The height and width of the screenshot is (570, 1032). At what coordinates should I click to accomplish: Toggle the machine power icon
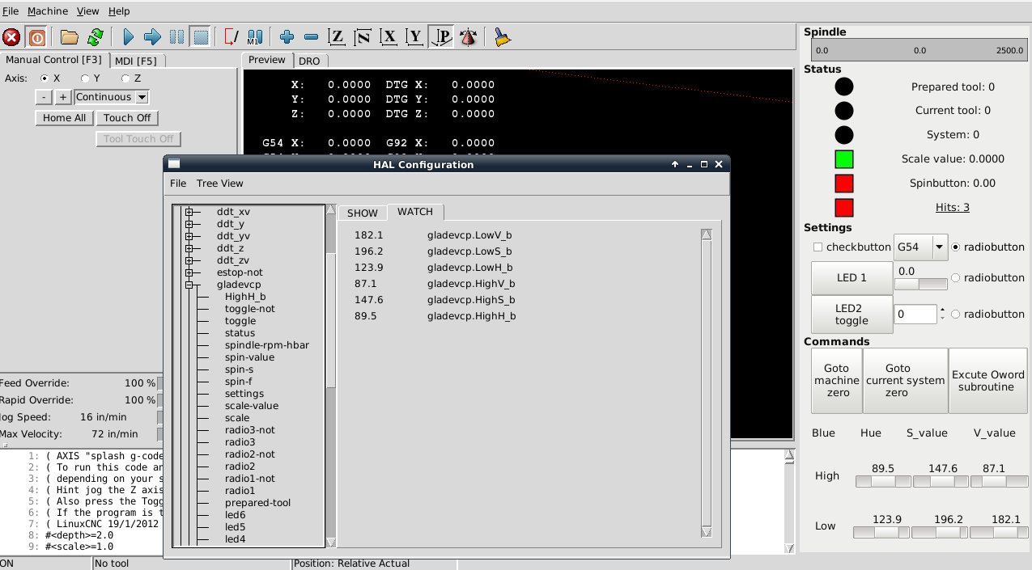click(x=36, y=37)
